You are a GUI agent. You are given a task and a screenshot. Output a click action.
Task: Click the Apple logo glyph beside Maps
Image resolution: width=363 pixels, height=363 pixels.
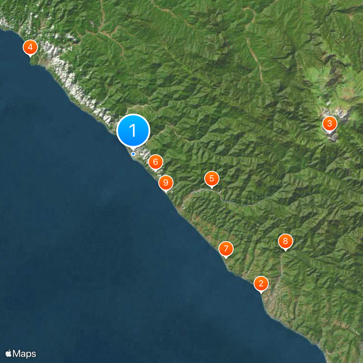[8, 353]
